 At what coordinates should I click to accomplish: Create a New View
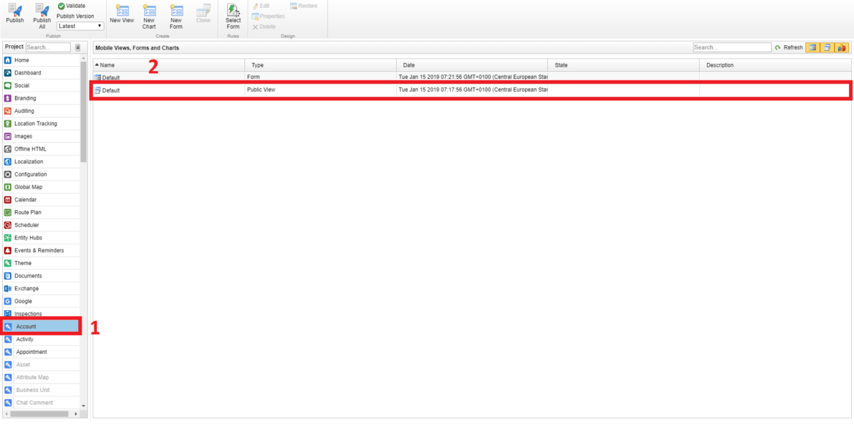click(x=122, y=14)
